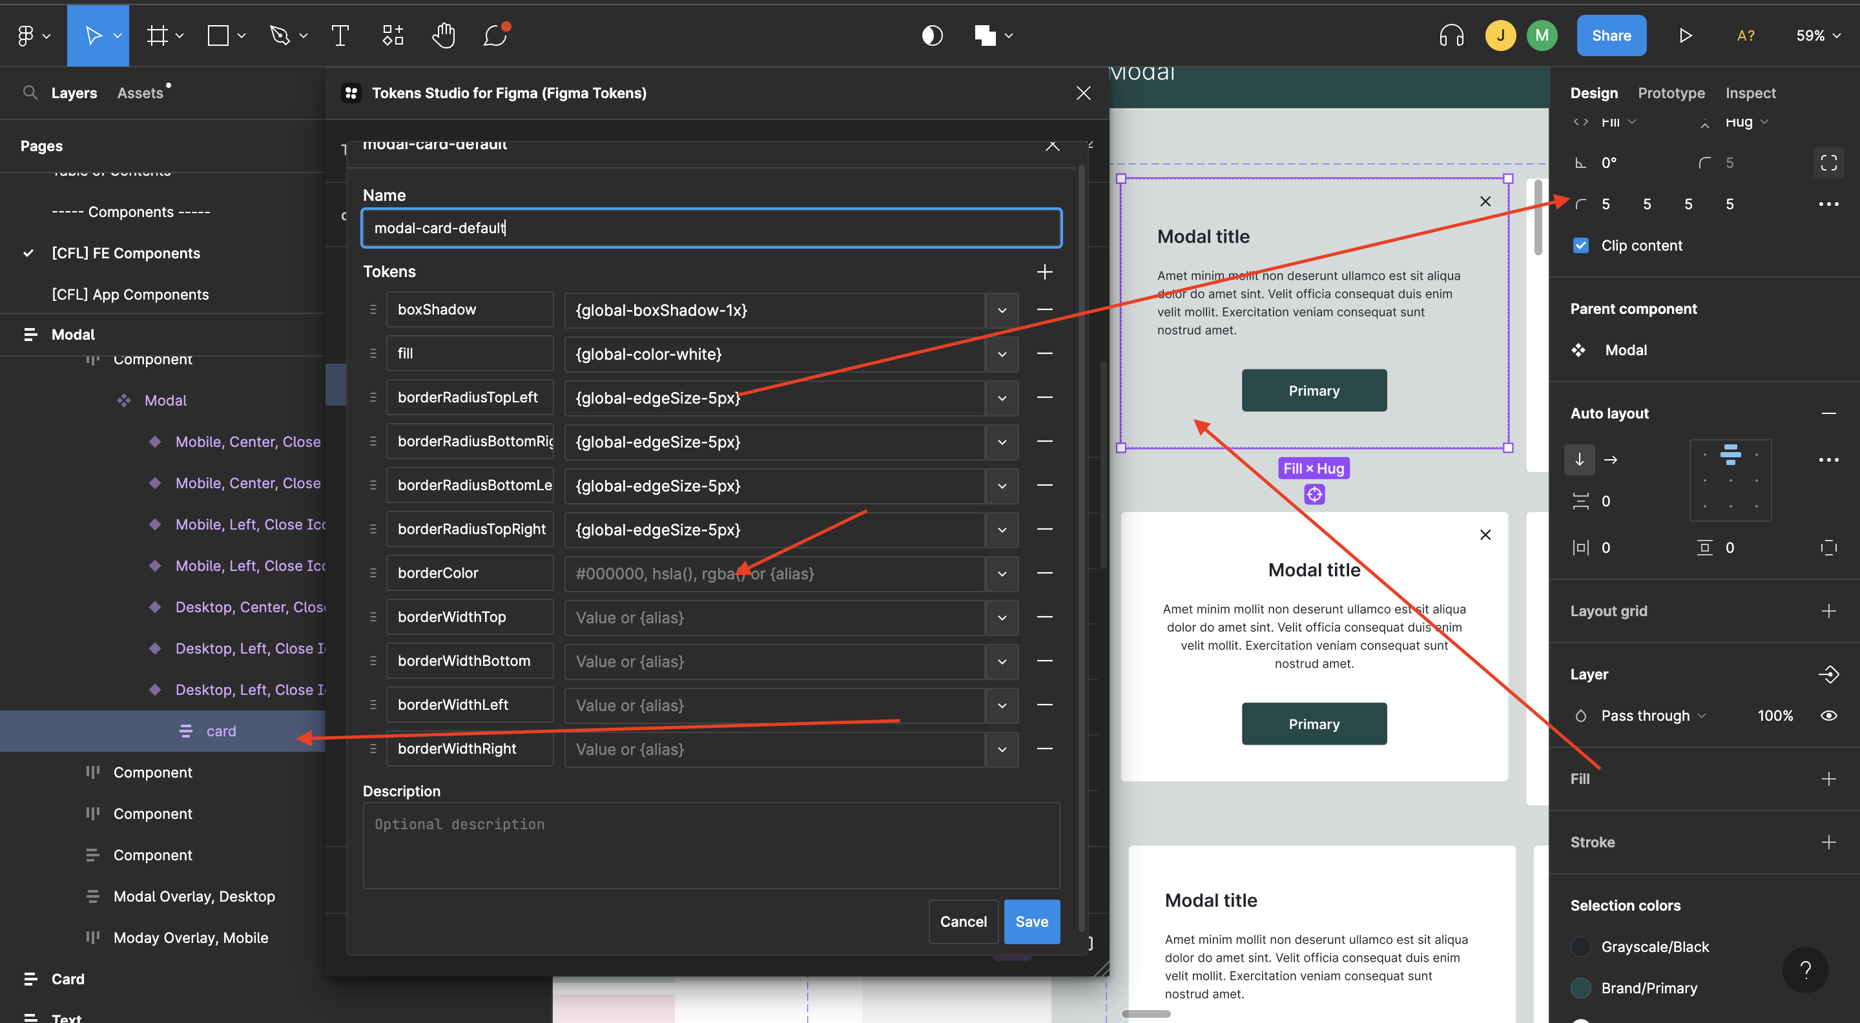Start a presentation with the Play icon
1860x1023 pixels.
(1684, 35)
